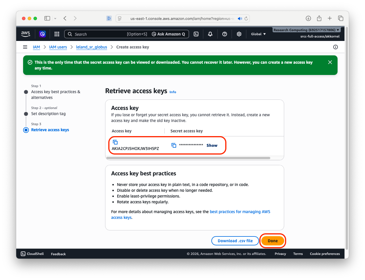Open the page settings icon in address bar
The image size is (365, 280).
pyautogui.click(x=120, y=18)
